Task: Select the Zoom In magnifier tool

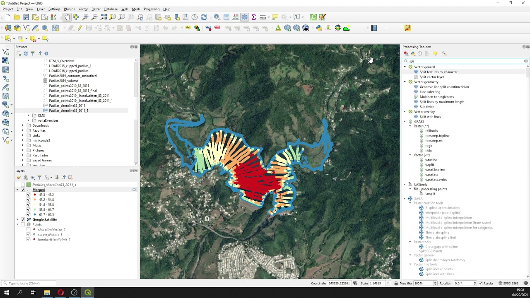Action: pos(85,17)
